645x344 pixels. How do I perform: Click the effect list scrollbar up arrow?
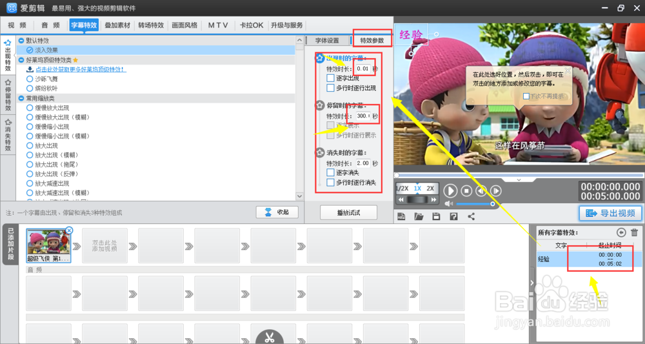299,40
